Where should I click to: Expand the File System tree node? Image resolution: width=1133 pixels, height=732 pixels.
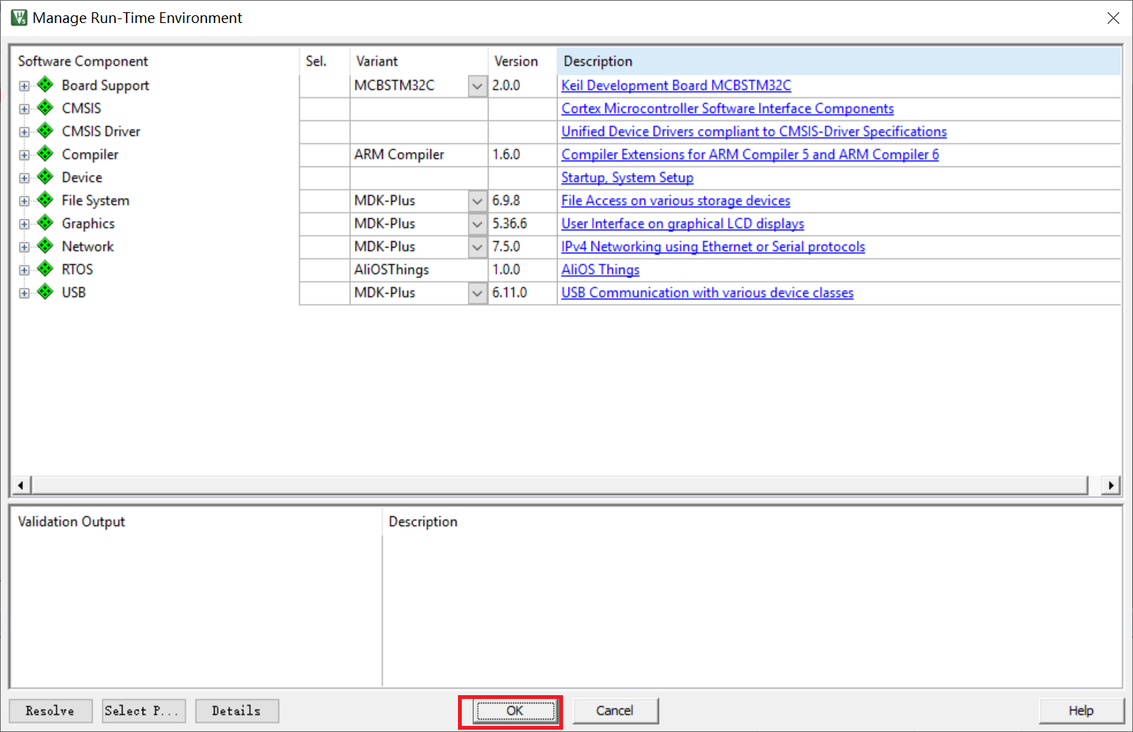pyautogui.click(x=25, y=201)
